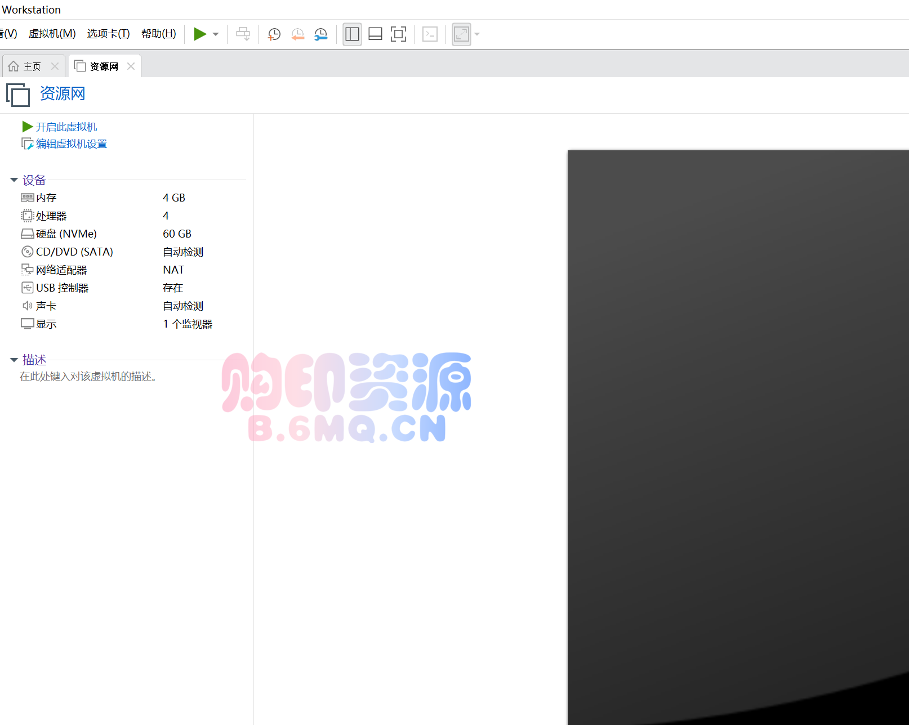The image size is (909, 725).
Task: Click the description field 在此处键入对该虚拟机的描述
Action: click(x=88, y=376)
